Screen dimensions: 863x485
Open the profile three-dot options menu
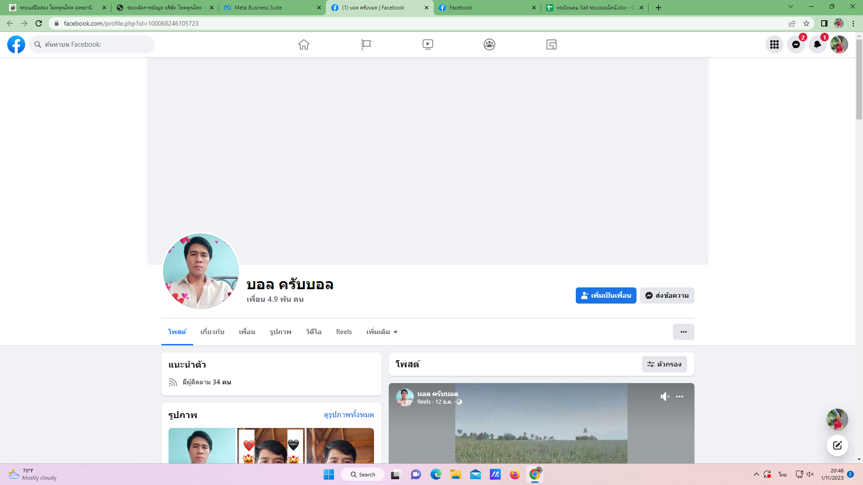tap(683, 332)
